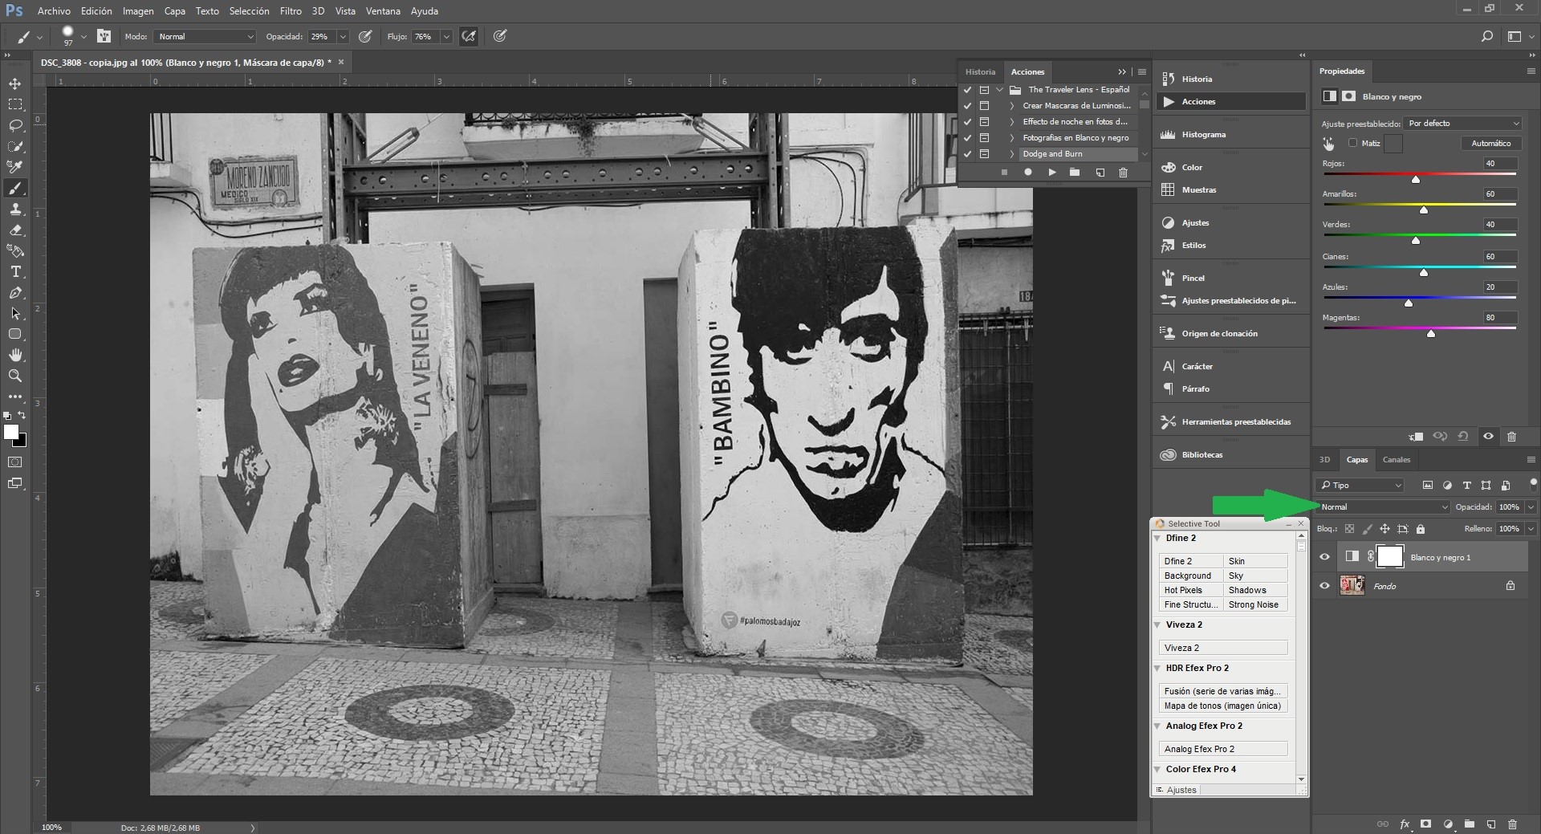The image size is (1541, 834).
Task: Toggle layer visibility in Propiedades panel
Action: click(1488, 437)
